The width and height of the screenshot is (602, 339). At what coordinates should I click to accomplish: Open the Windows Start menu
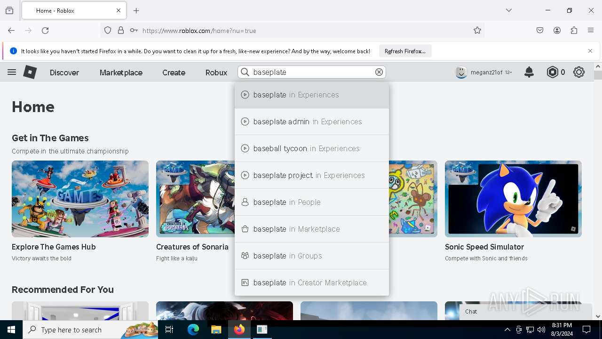[11, 330]
